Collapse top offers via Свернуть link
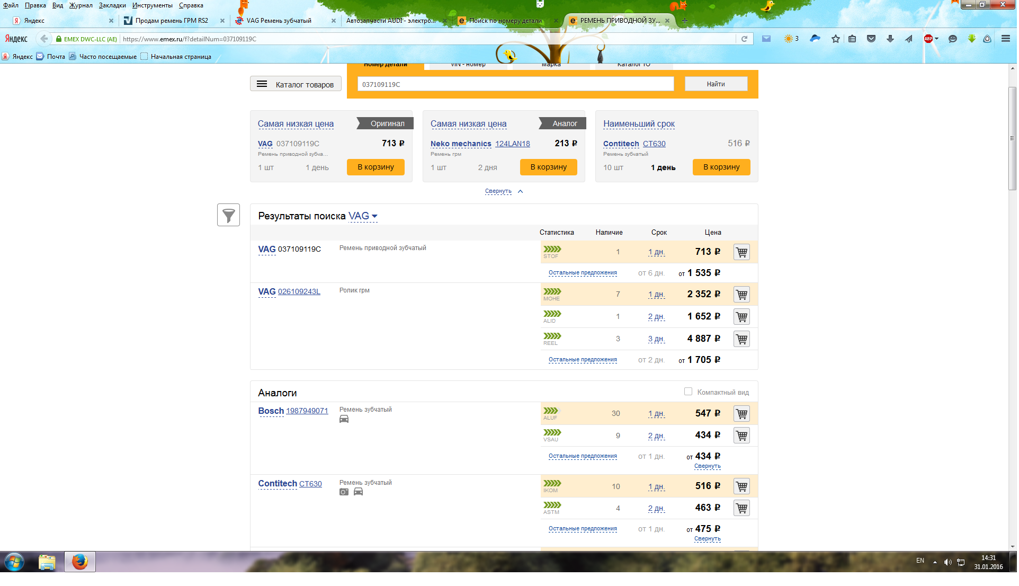 click(498, 191)
